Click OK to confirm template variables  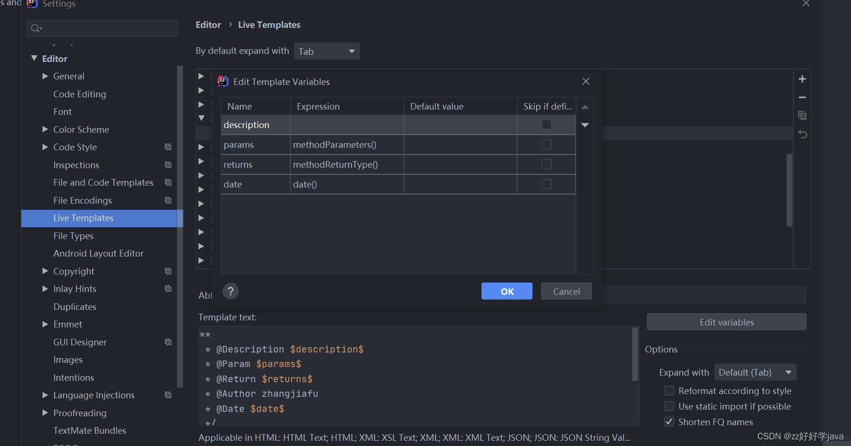click(507, 291)
